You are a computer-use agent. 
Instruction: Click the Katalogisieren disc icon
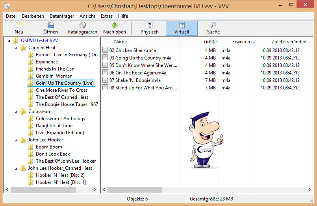coord(82,26)
